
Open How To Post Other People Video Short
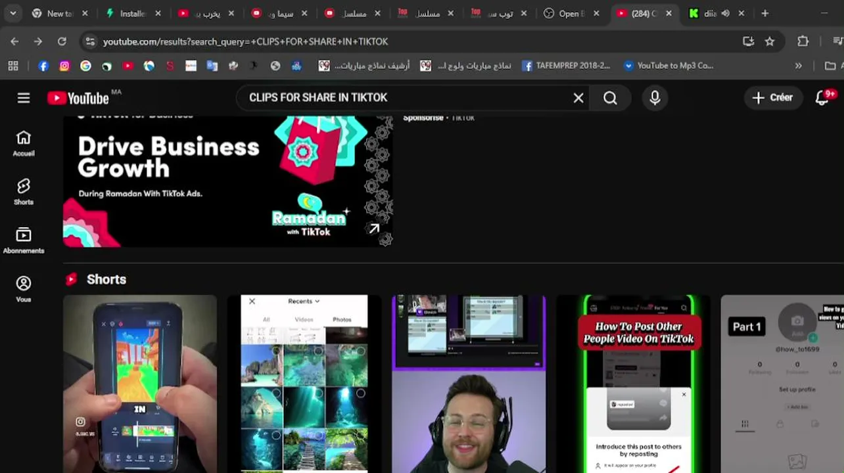633,384
